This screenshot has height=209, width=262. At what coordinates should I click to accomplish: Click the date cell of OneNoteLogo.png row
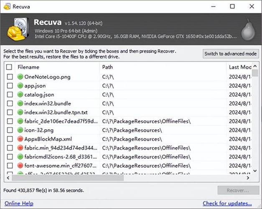(240, 77)
